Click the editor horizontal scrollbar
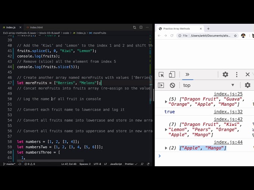This screenshot has height=190, width=254. point(50,161)
